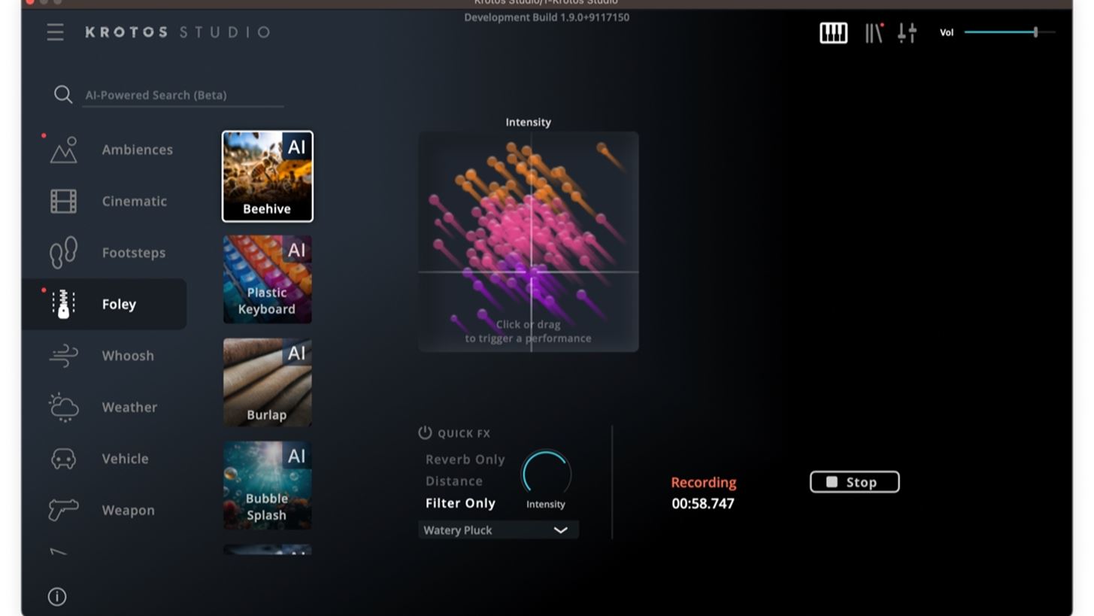Click the AI-powered search magnifier icon
The image size is (1094, 616).
pyautogui.click(x=63, y=94)
